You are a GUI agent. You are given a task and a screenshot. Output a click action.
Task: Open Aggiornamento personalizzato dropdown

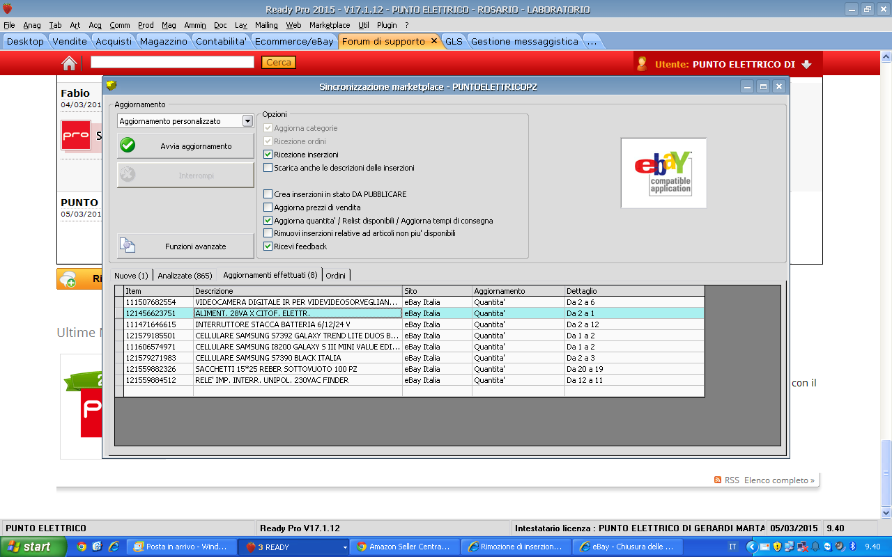pos(247,121)
